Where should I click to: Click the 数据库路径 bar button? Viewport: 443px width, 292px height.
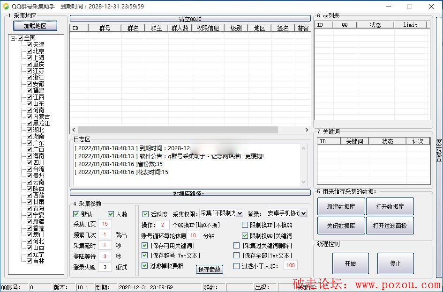[x=190, y=193]
